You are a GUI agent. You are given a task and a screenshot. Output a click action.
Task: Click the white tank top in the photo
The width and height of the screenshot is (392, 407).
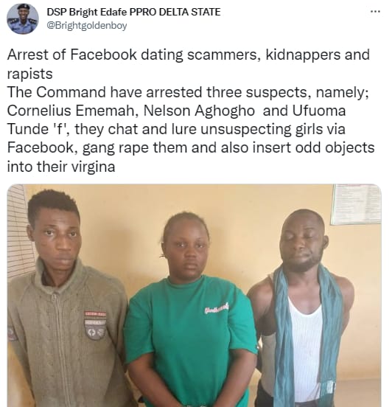pyautogui.click(x=305, y=348)
